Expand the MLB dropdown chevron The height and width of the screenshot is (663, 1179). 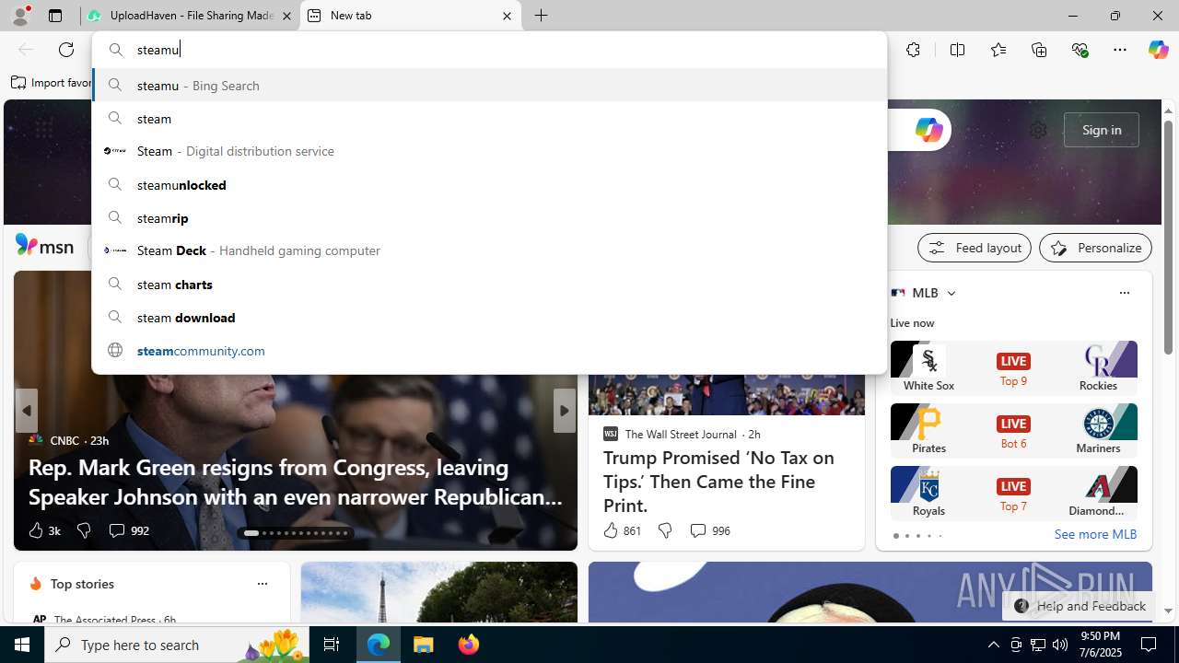point(951,293)
